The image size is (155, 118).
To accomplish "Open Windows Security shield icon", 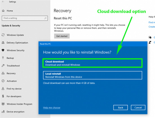I will pos(3,50).
